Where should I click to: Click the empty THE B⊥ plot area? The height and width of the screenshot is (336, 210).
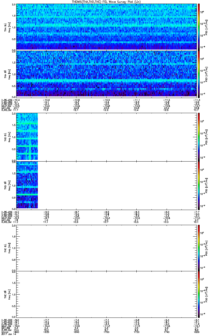tap(106, 248)
